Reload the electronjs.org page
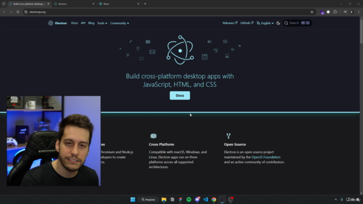This screenshot has height=204, width=363. 18,12
